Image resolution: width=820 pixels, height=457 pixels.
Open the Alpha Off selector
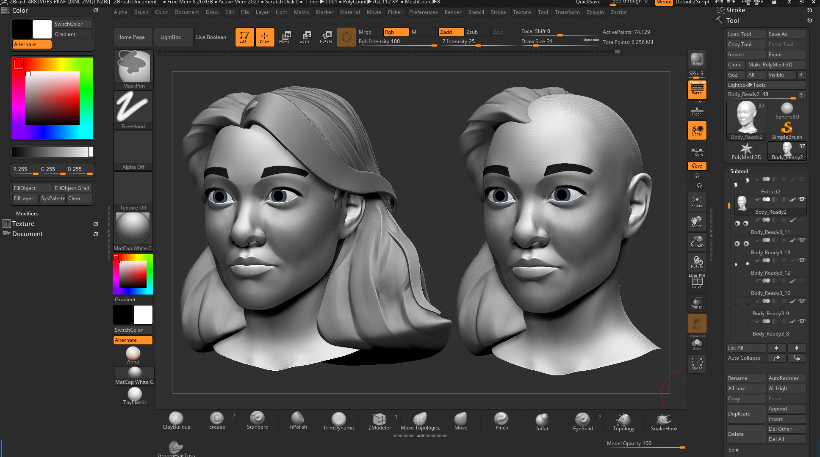133,151
